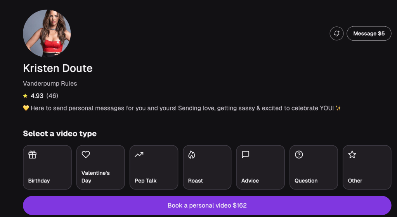Click the Roast flame icon
Viewport: 397px width, 217px height.
pos(191,155)
